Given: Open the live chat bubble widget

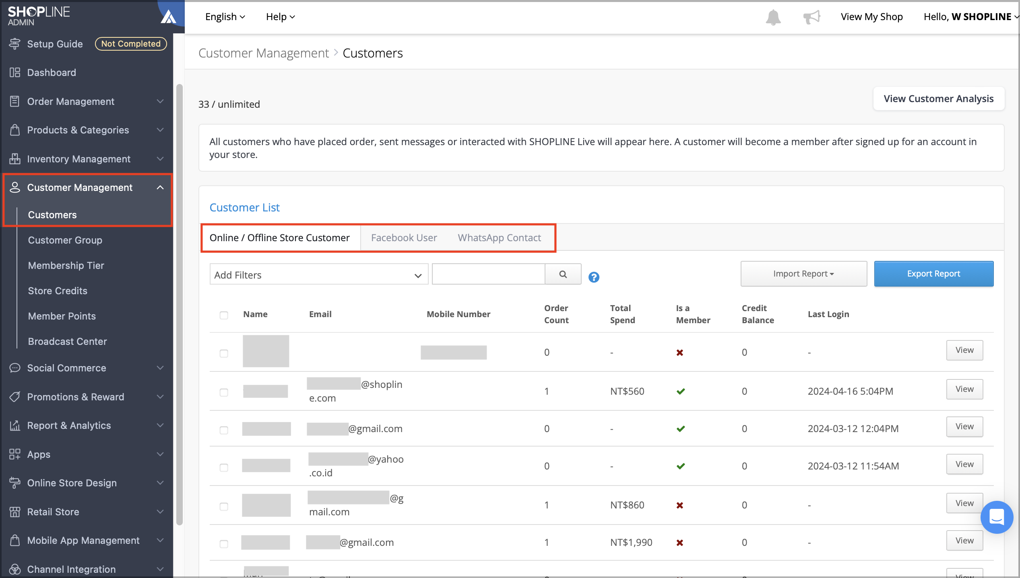Looking at the screenshot, I should (997, 517).
